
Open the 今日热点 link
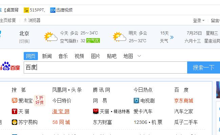pyautogui.click(x=143, y=90)
